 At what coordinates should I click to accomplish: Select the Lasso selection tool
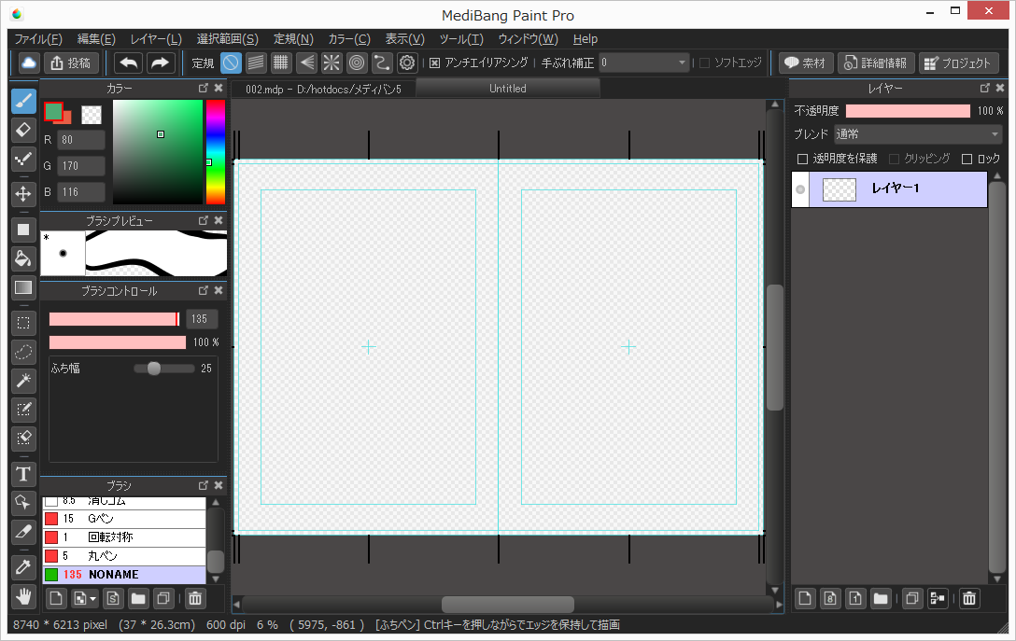[23, 352]
